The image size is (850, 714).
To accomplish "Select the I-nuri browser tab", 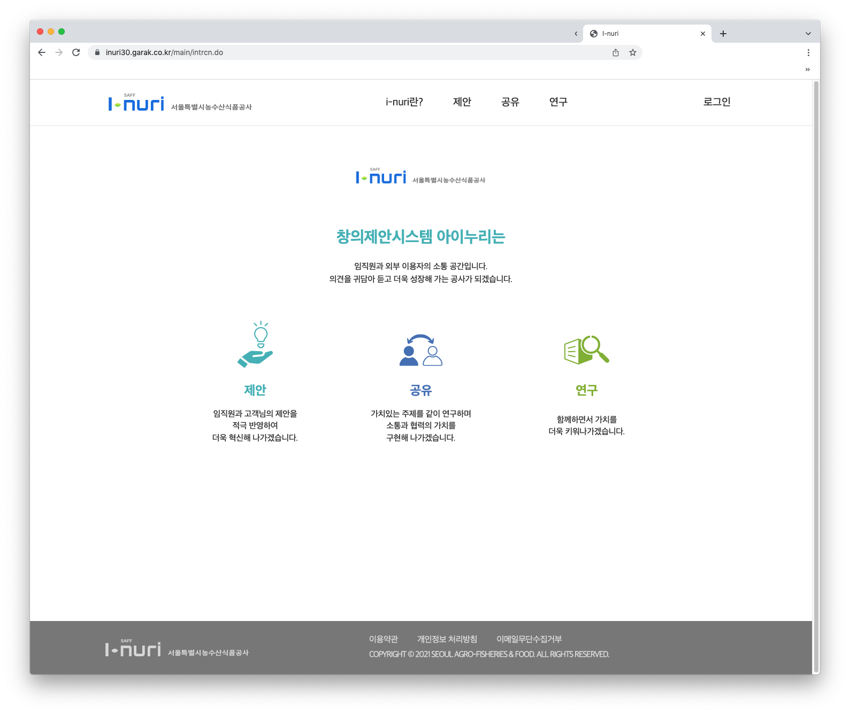I will [x=647, y=34].
